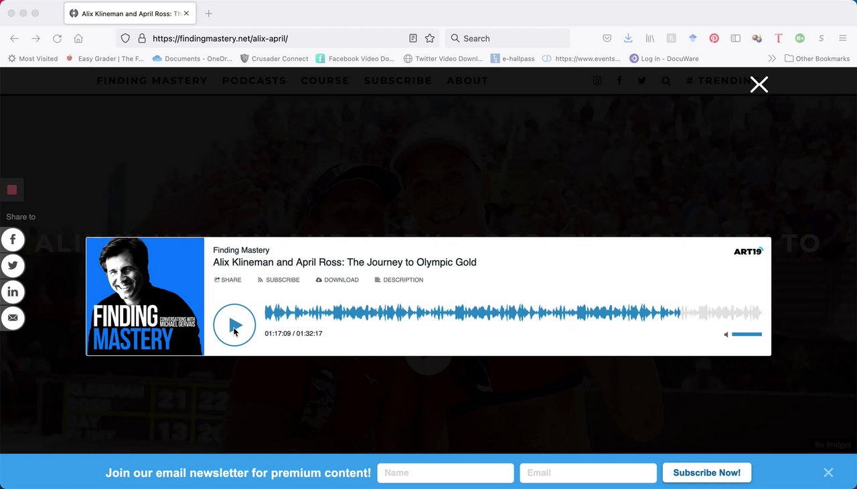Open the SUBSCRIBE nav item

398,80
